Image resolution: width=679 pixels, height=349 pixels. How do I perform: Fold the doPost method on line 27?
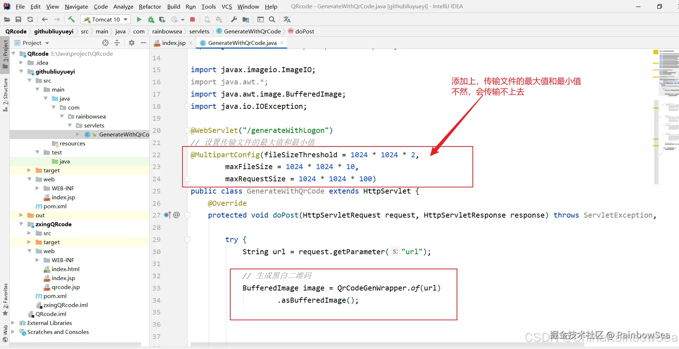coord(187,215)
